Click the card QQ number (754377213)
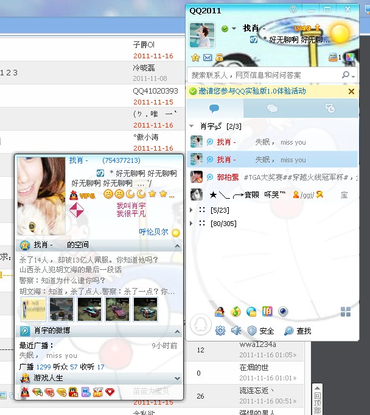Viewport: 370px width, 415px height. pyautogui.click(x=121, y=160)
